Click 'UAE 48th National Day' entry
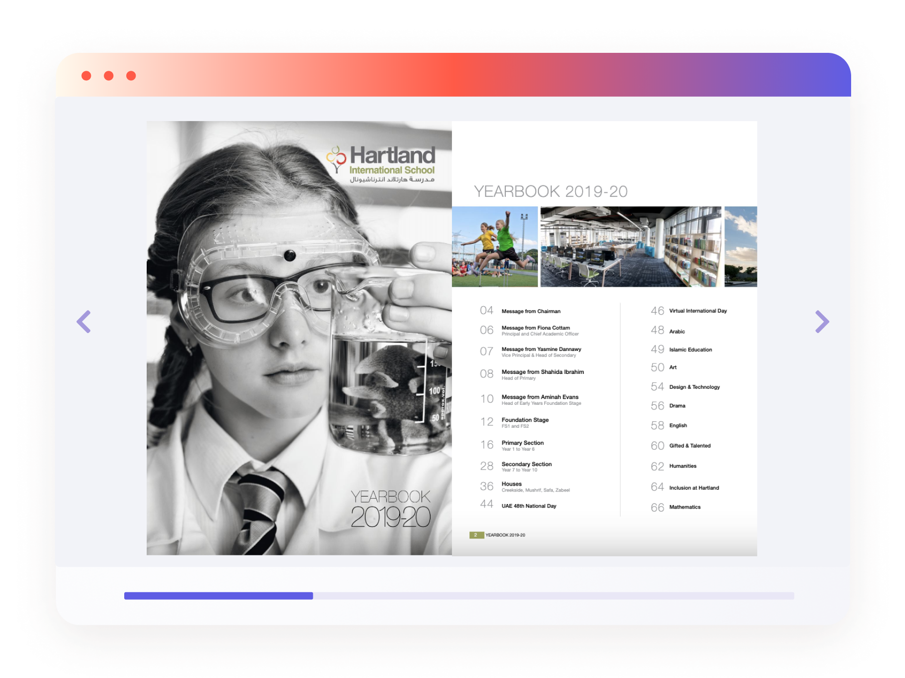 529,506
